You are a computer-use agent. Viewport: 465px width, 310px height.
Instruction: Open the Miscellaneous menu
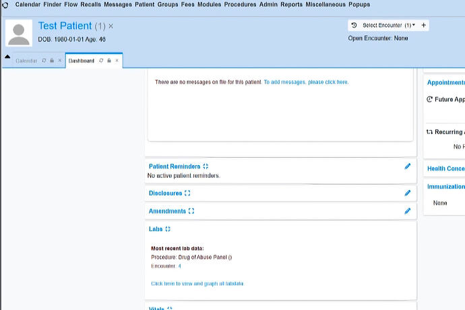[x=325, y=5]
